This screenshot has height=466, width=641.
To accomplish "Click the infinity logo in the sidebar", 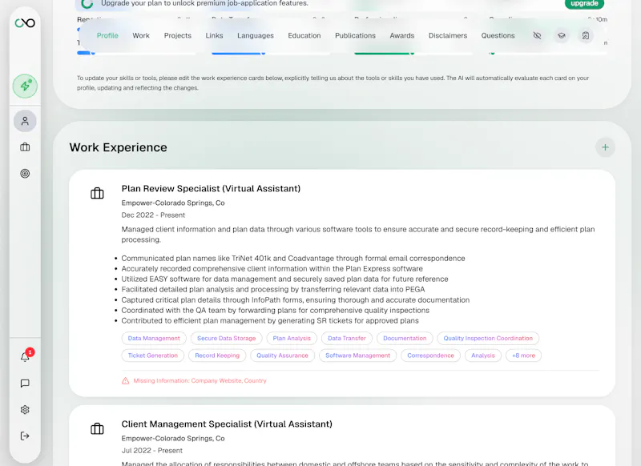I will tap(25, 23).
